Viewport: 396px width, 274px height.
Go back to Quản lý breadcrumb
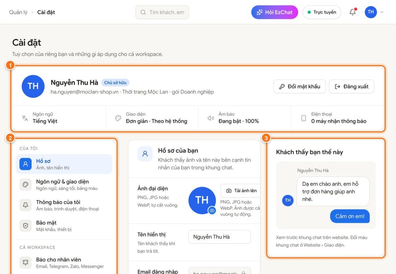18,12
